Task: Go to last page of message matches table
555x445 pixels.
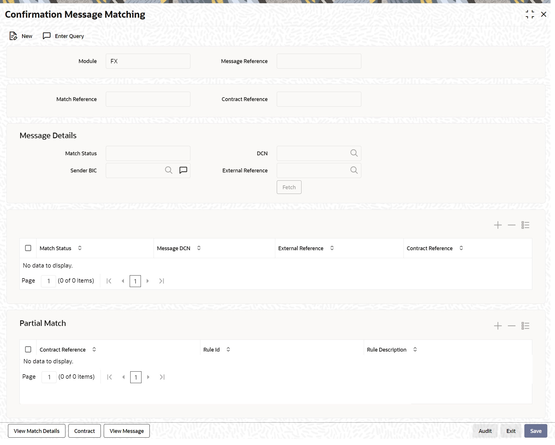Action: click(x=162, y=281)
